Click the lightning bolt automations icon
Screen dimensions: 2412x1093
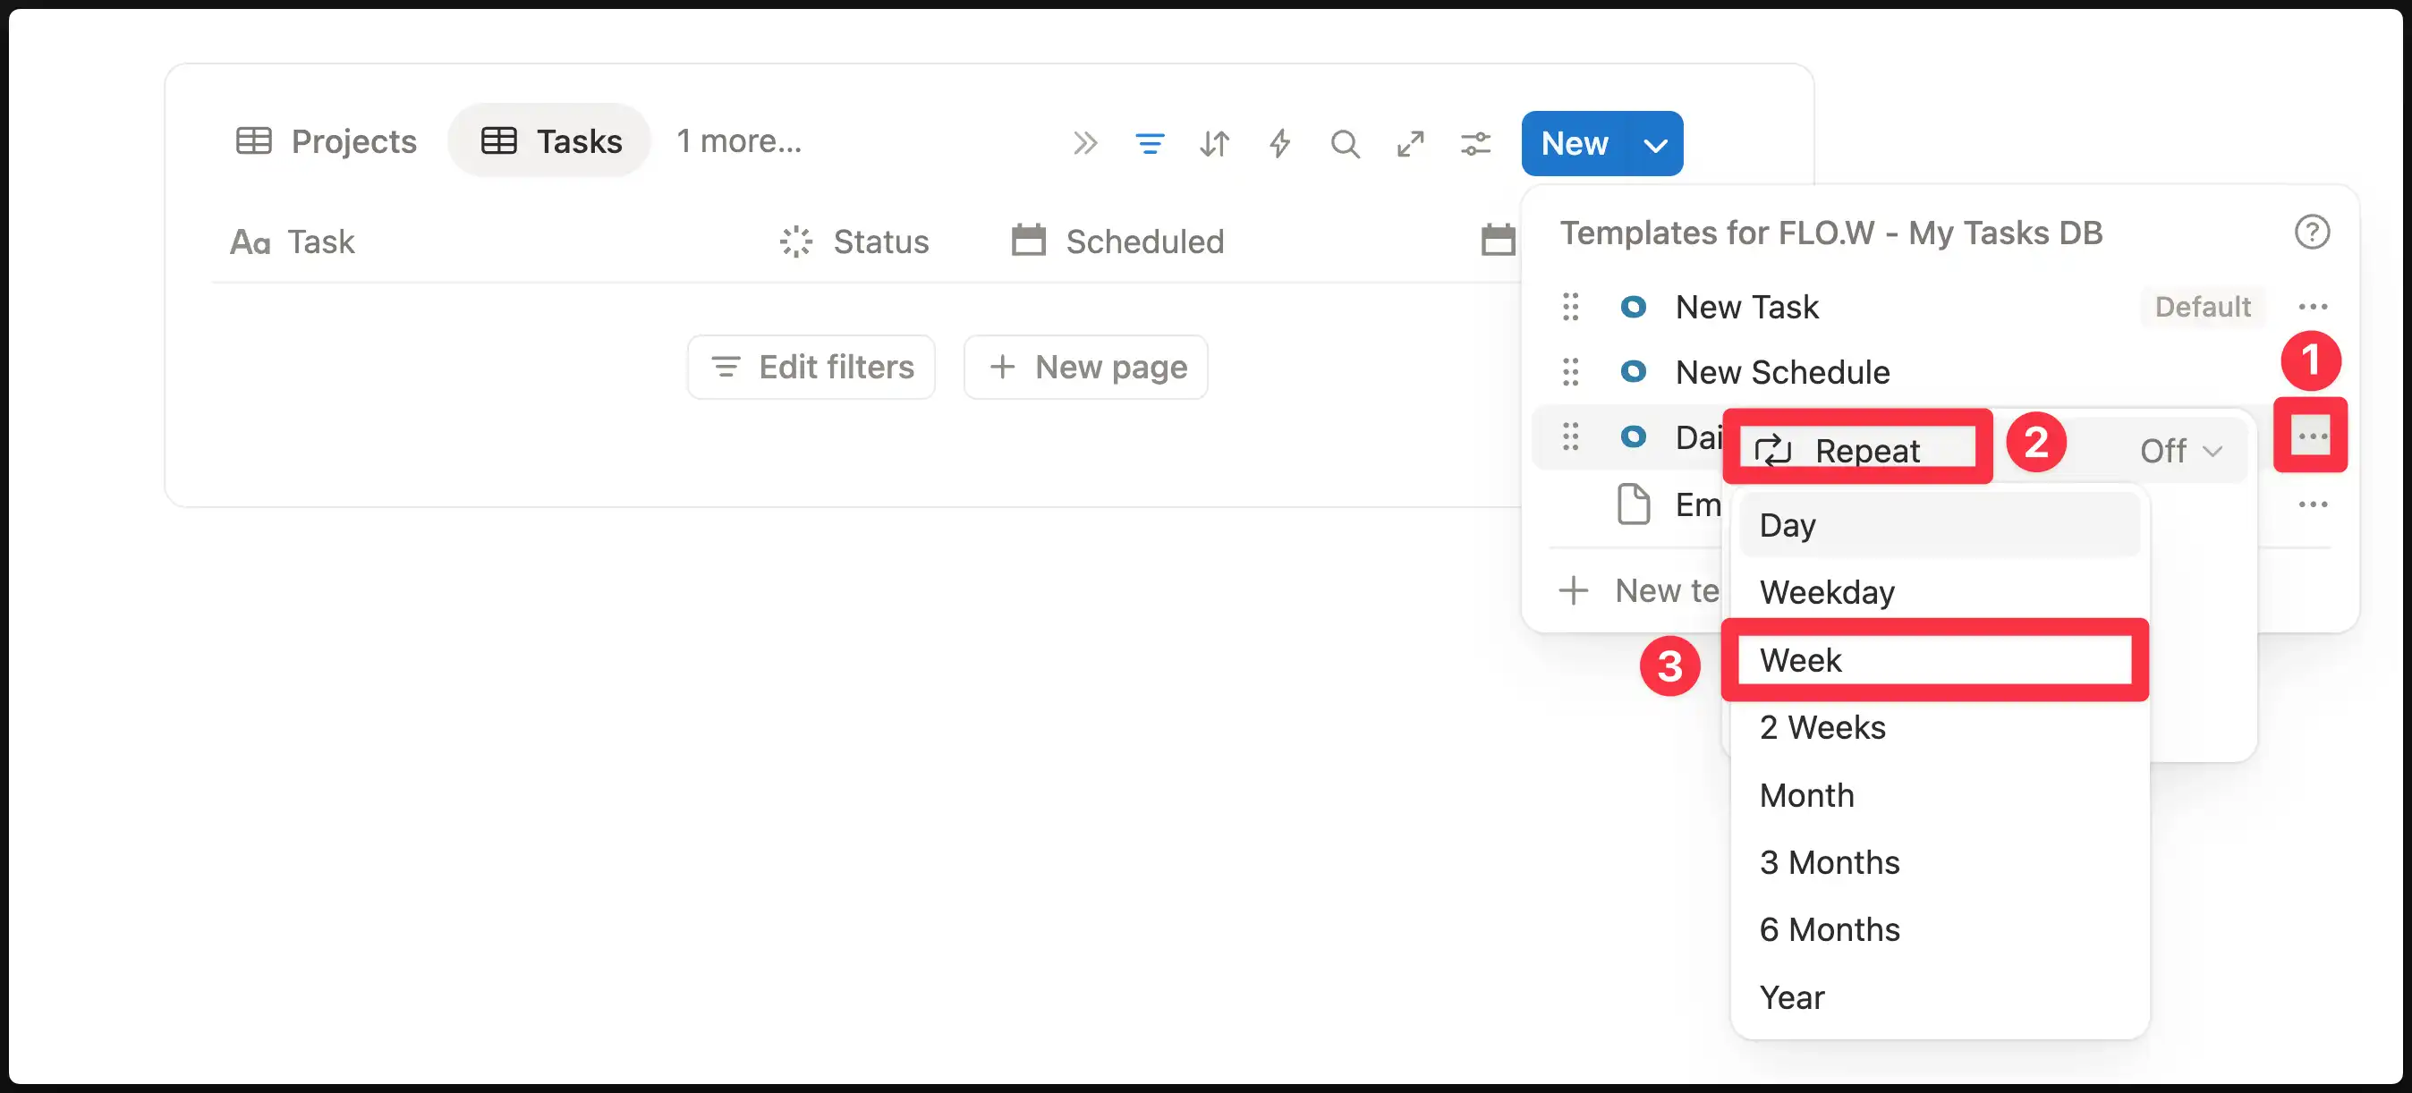(x=1279, y=143)
